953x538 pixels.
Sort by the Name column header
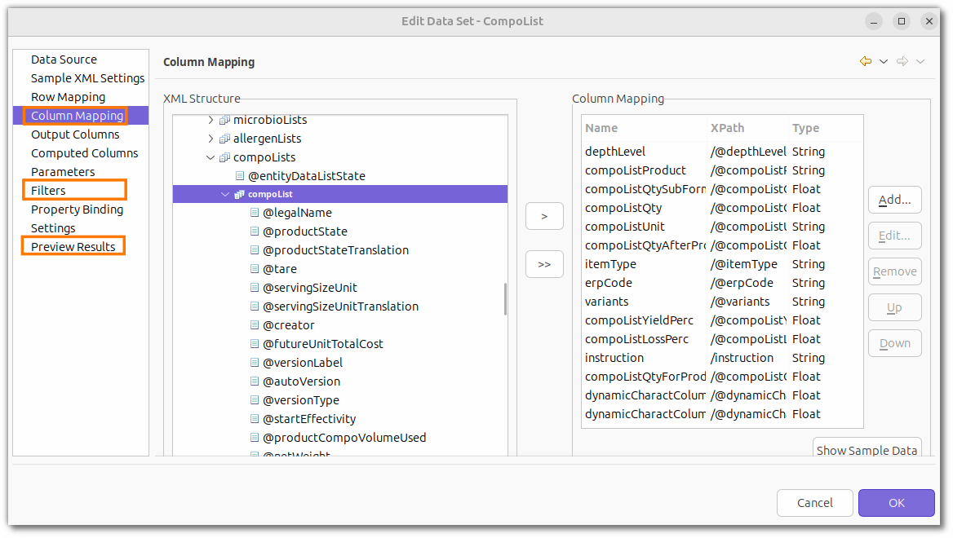pyautogui.click(x=645, y=128)
